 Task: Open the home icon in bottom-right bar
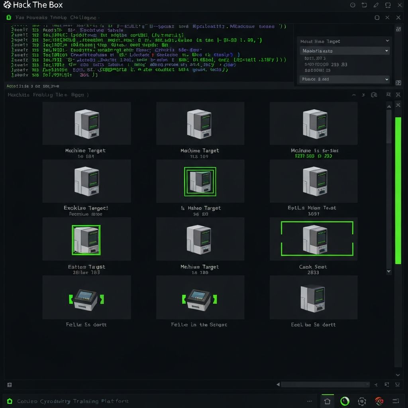327,401
